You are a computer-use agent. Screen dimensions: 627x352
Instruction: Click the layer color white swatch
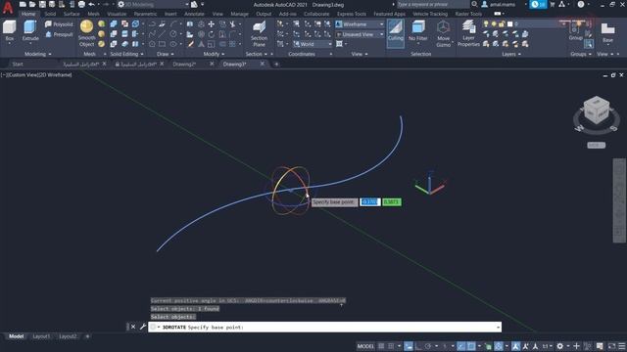[509, 24]
